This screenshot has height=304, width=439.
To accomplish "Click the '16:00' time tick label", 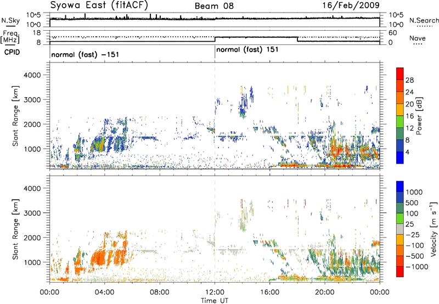I will [x=269, y=292].
